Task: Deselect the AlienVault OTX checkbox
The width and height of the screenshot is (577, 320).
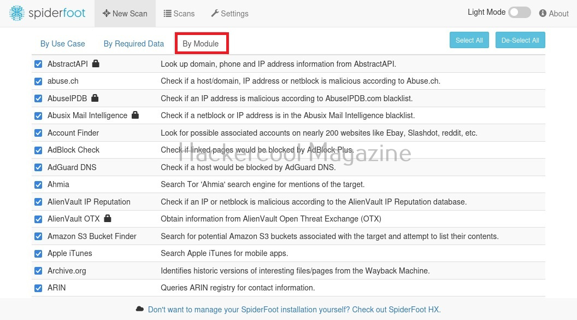Action: click(38, 219)
